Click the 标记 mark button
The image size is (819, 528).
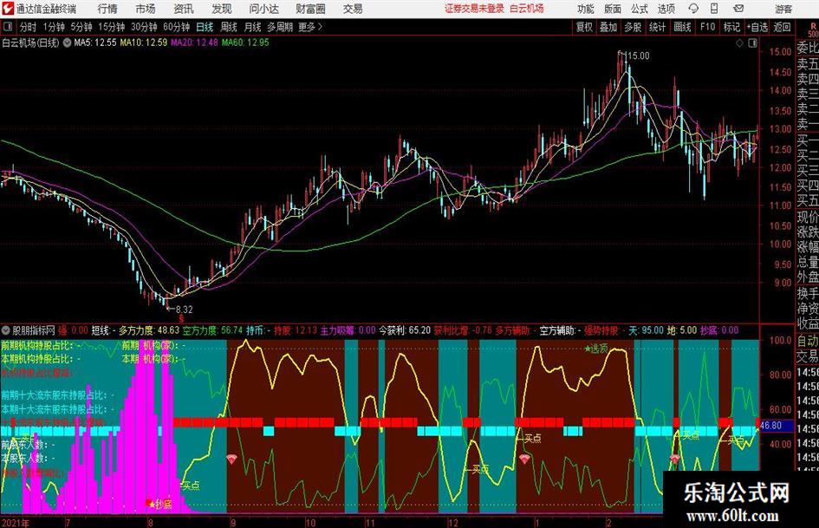[x=731, y=27]
